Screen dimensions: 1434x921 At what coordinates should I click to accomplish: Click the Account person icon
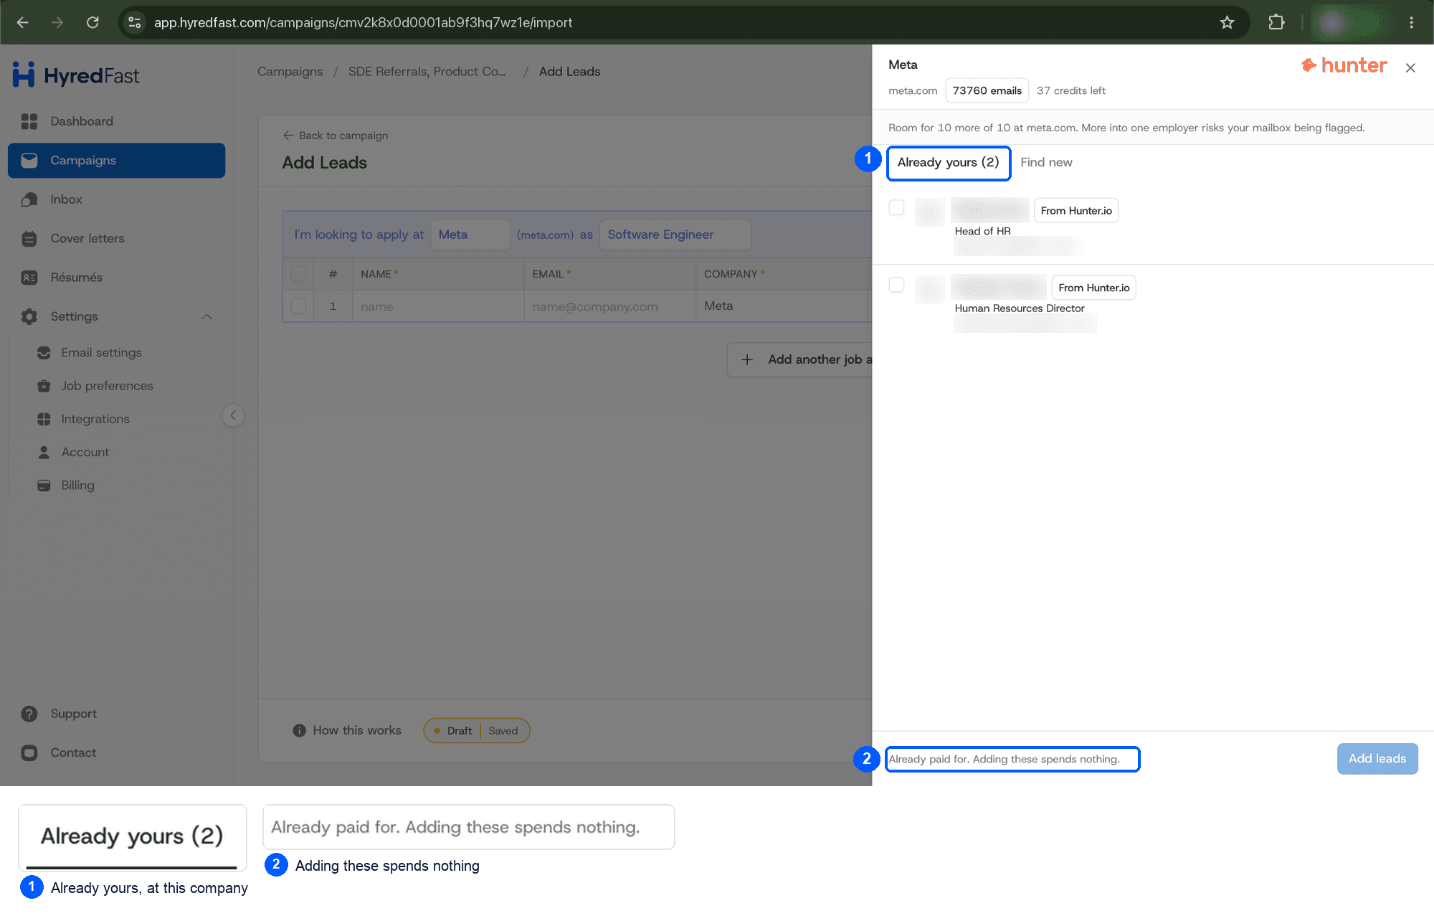tap(44, 452)
